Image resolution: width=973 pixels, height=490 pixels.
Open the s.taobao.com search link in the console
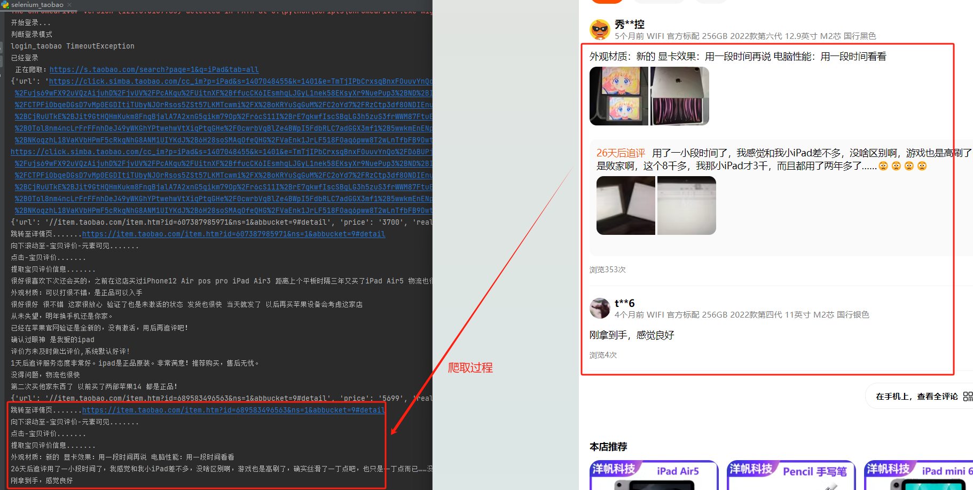(x=154, y=69)
